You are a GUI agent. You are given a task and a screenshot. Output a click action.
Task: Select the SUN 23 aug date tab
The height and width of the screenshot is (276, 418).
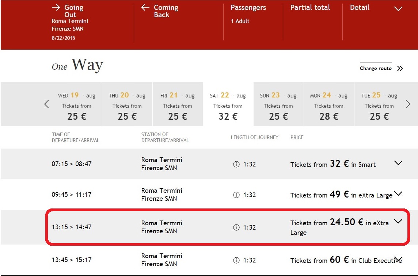pos(278,104)
